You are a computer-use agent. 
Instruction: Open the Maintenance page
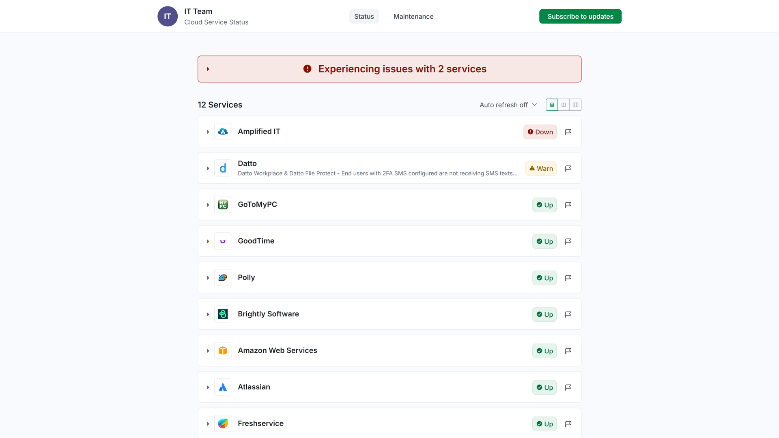pos(413,16)
